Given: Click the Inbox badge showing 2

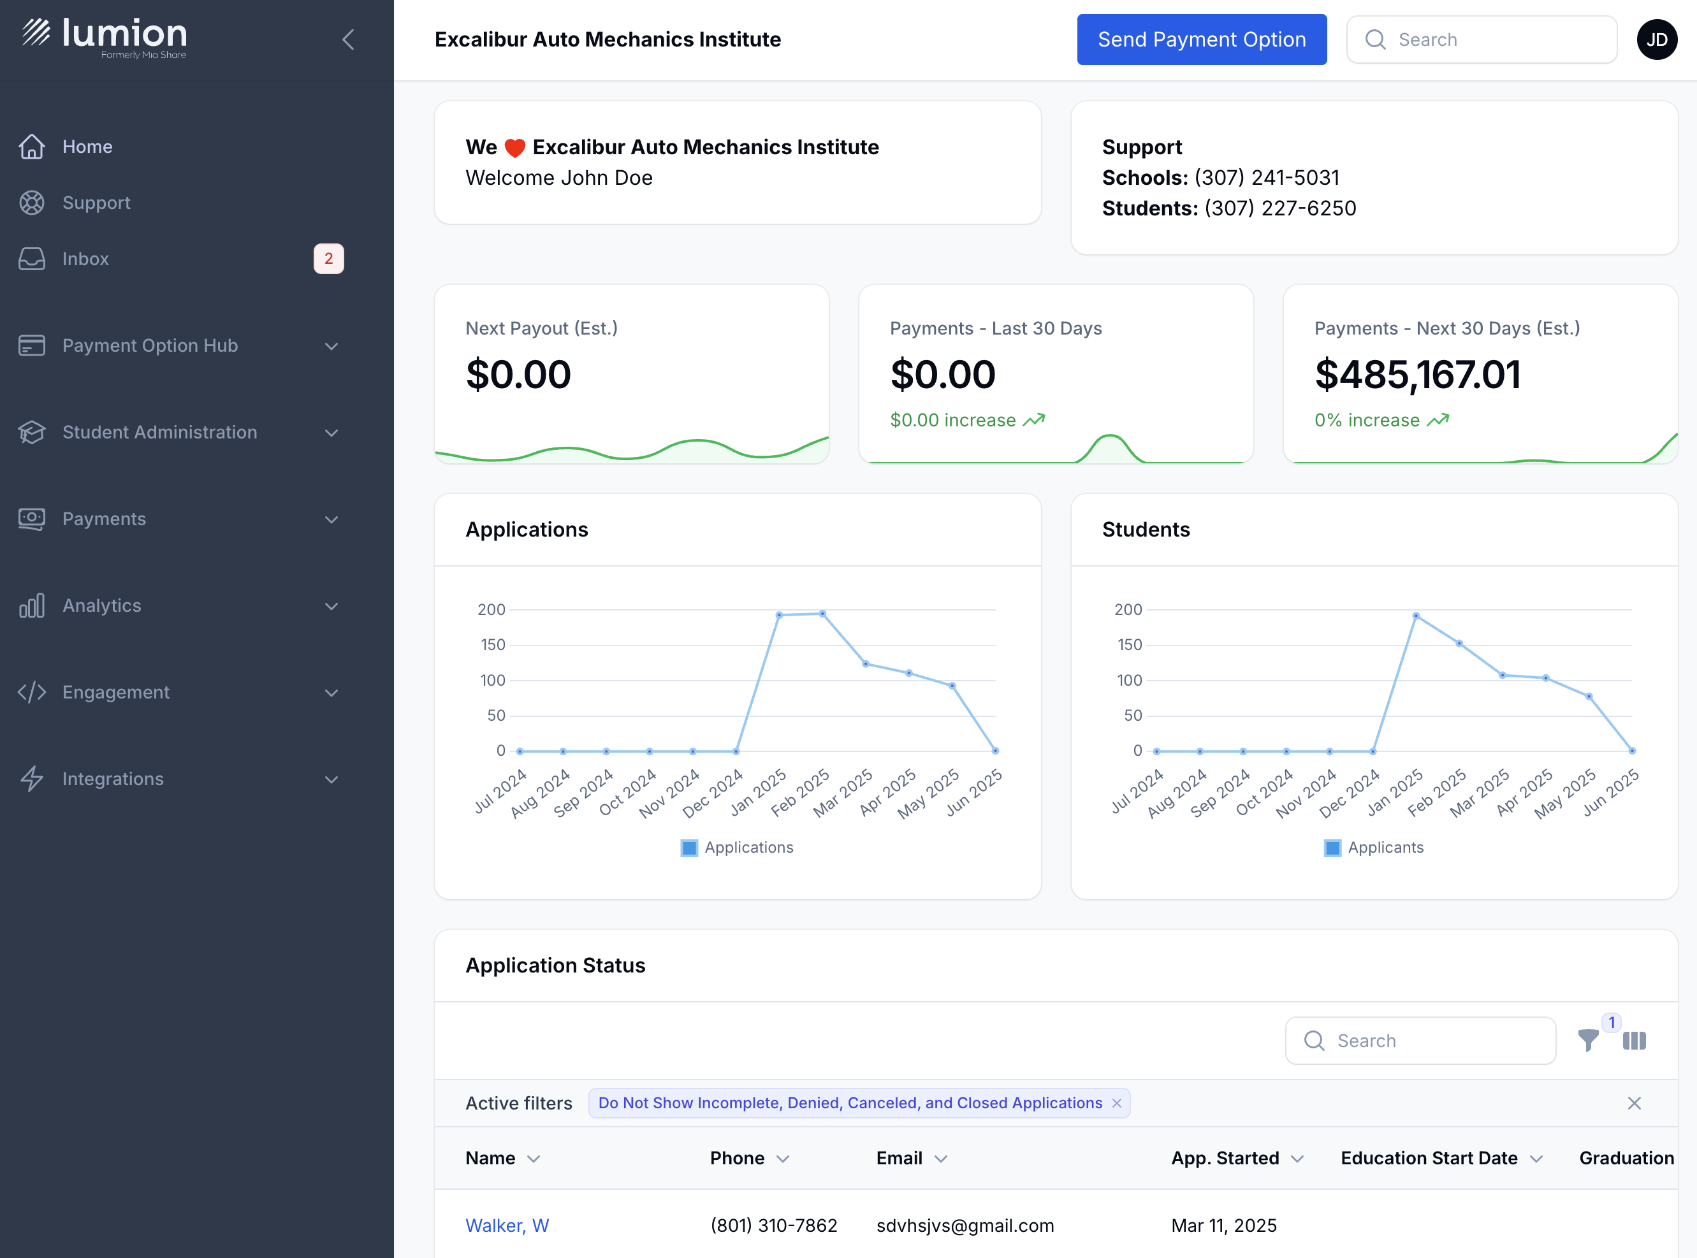Looking at the screenshot, I should coord(328,259).
